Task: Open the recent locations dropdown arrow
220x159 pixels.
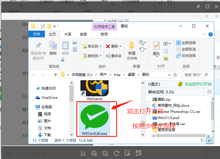Action: (x=49, y=75)
